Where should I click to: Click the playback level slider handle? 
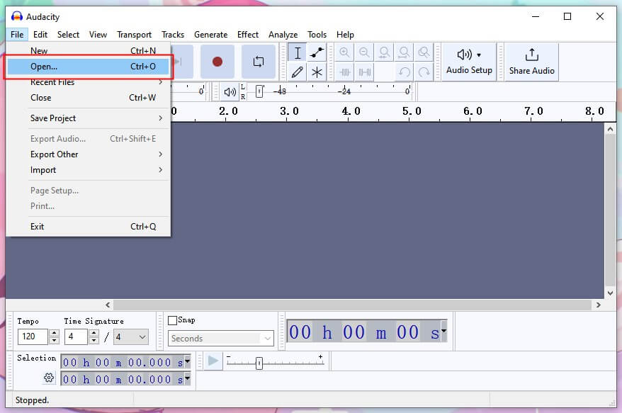point(259,91)
